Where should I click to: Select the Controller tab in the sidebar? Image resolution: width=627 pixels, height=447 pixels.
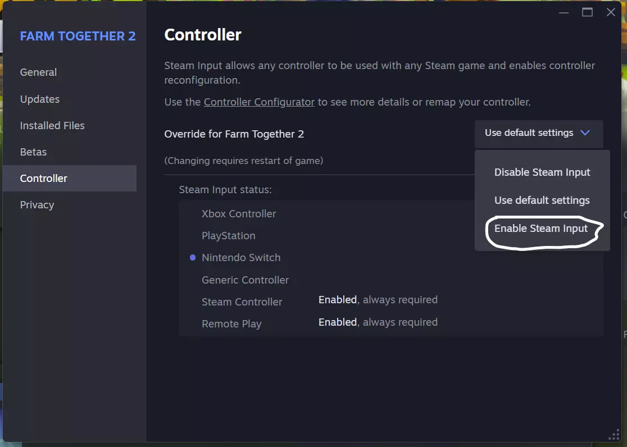44,179
